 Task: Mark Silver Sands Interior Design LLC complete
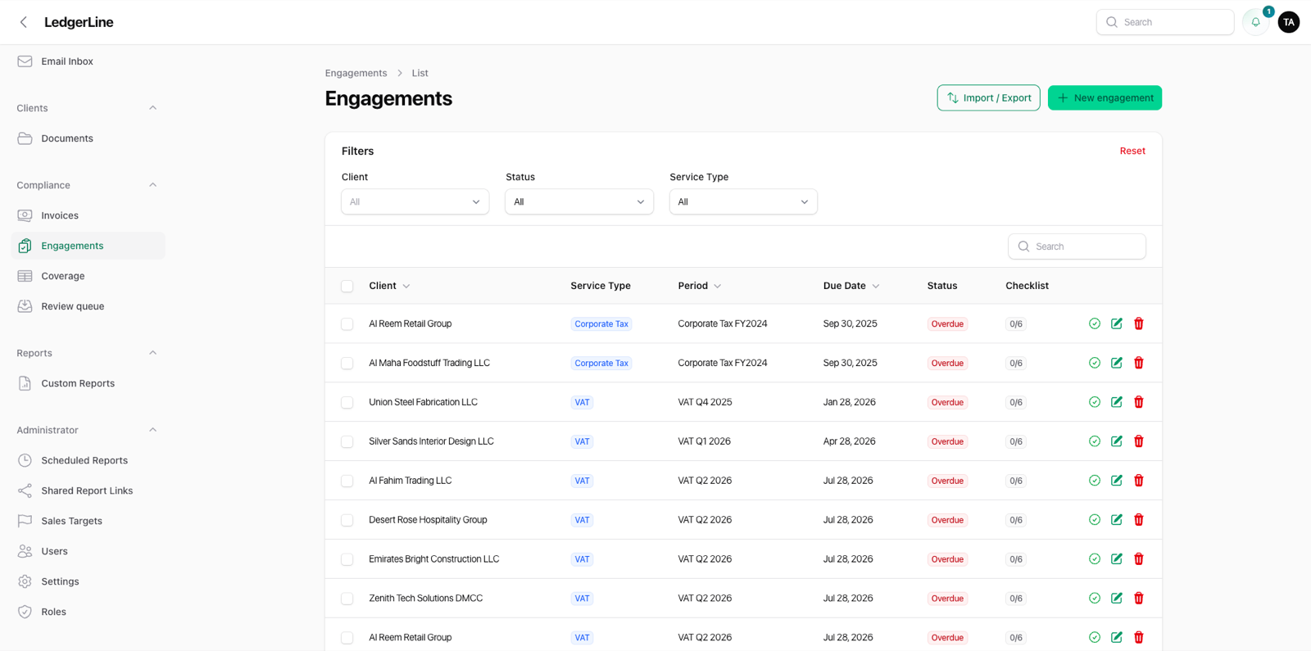coord(1095,441)
